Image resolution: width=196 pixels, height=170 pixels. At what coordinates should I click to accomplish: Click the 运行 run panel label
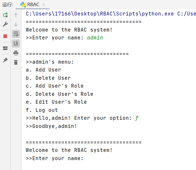(x=8, y=5)
